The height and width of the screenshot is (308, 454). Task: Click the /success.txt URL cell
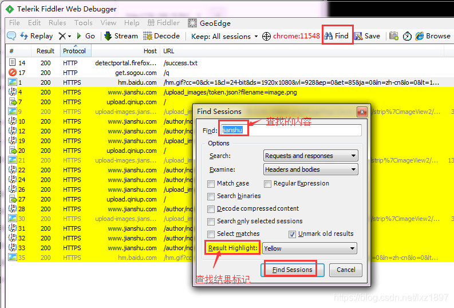pyautogui.click(x=180, y=63)
